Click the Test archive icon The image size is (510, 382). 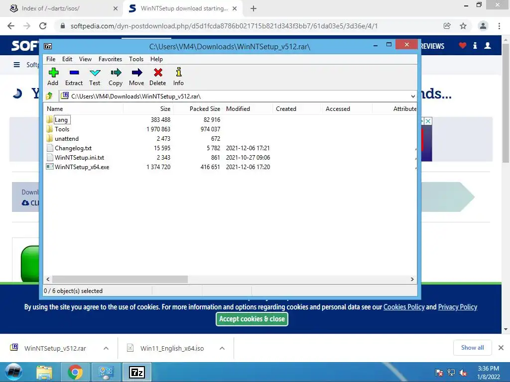(95, 77)
